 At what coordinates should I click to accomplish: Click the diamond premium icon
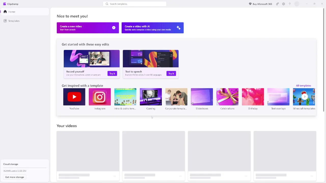pyautogui.click(x=250, y=4)
